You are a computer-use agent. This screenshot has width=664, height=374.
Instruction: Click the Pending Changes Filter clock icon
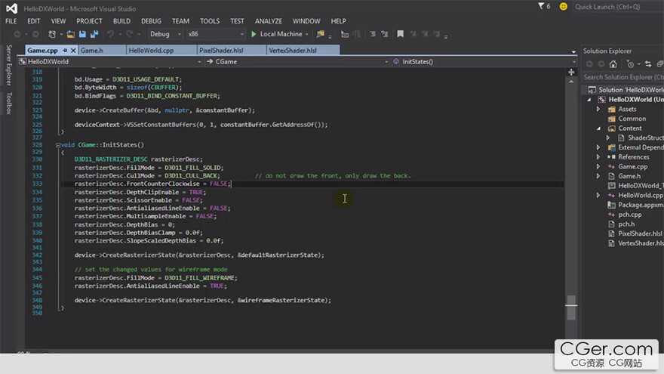click(x=631, y=64)
